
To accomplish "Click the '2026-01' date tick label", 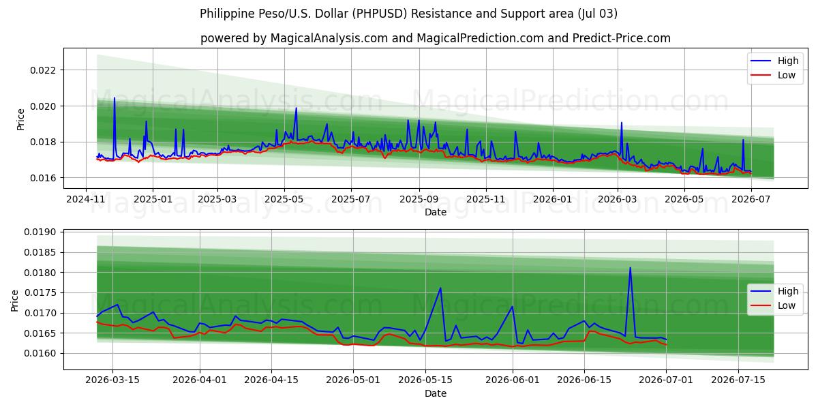I will pyautogui.click(x=552, y=198).
